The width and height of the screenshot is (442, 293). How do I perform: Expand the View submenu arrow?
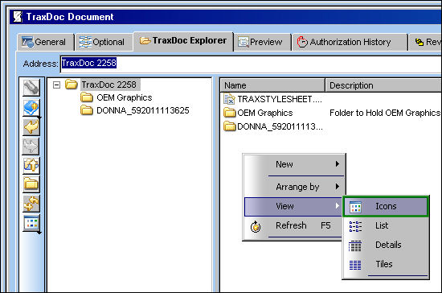tap(338, 206)
